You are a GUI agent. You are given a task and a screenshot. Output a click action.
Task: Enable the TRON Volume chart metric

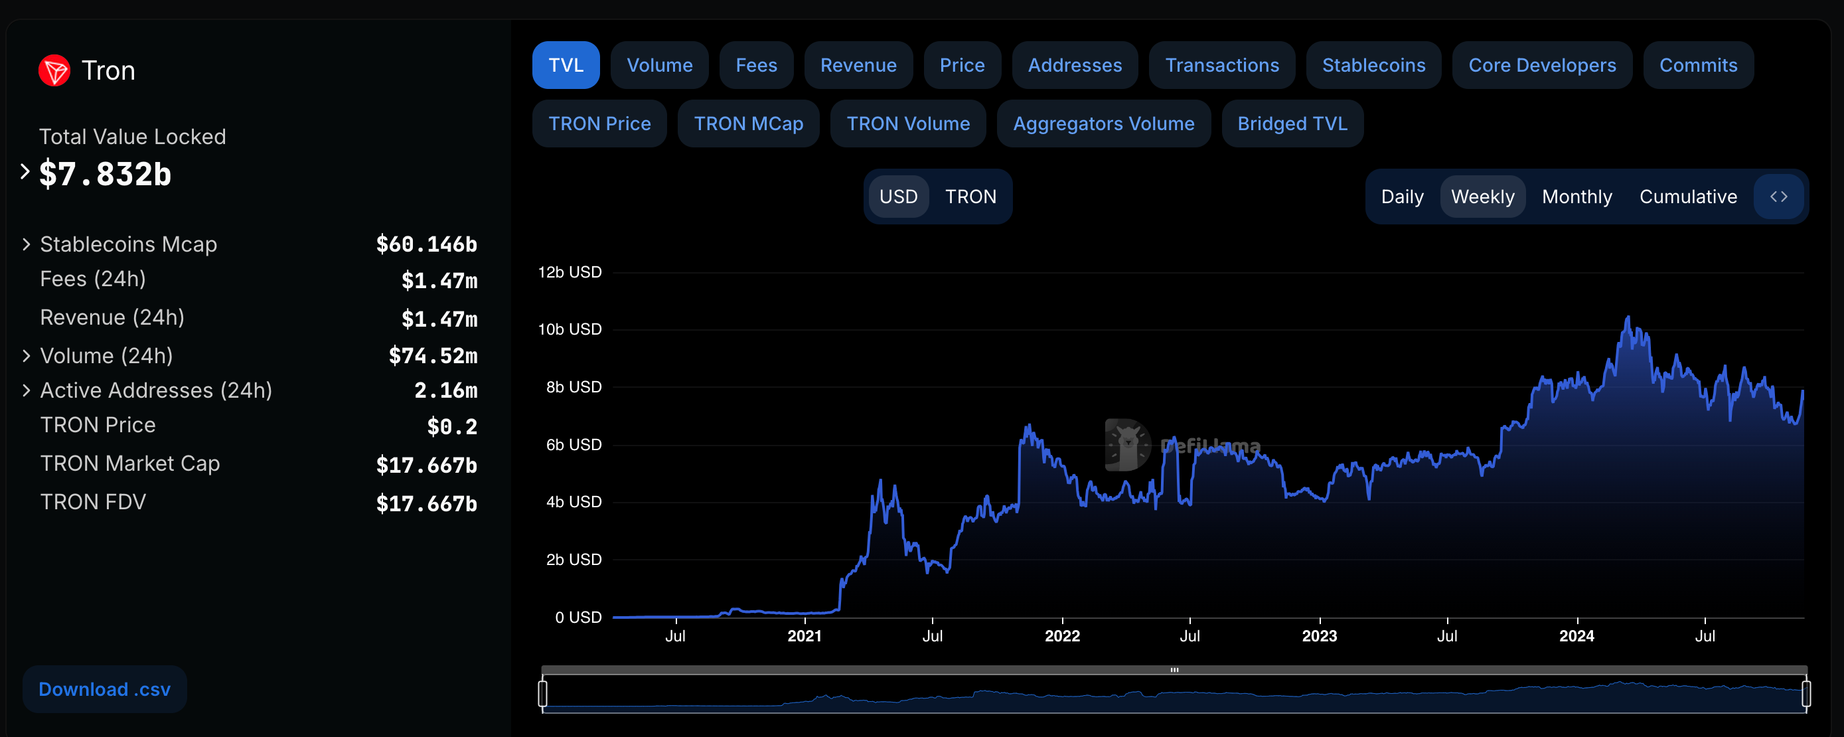pyautogui.click(x=907, y=124)
